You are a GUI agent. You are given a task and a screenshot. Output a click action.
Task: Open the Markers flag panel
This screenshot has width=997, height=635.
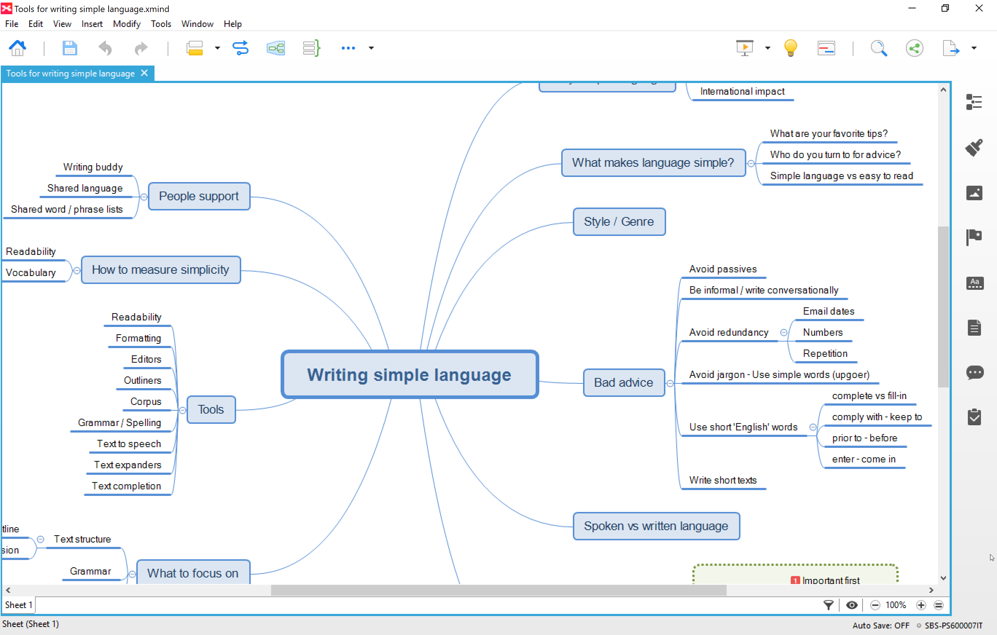pyautogui.click(x=974, y=237)
